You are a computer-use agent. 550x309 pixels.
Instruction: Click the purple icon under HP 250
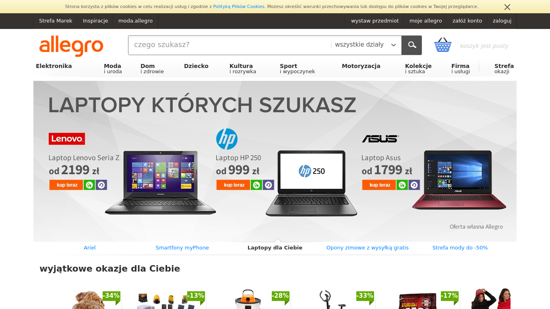pyautogui.click(x=269, y=185)
